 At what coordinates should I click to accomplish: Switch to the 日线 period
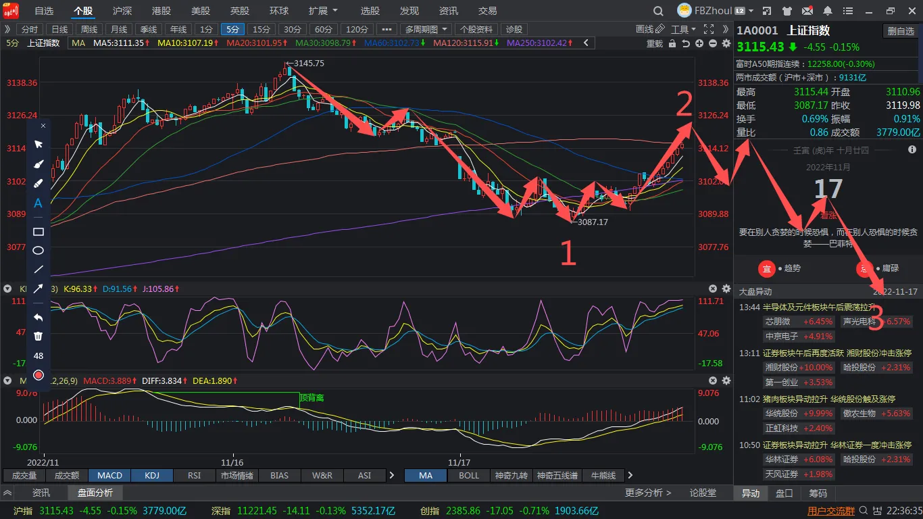(x=59, y=29)
